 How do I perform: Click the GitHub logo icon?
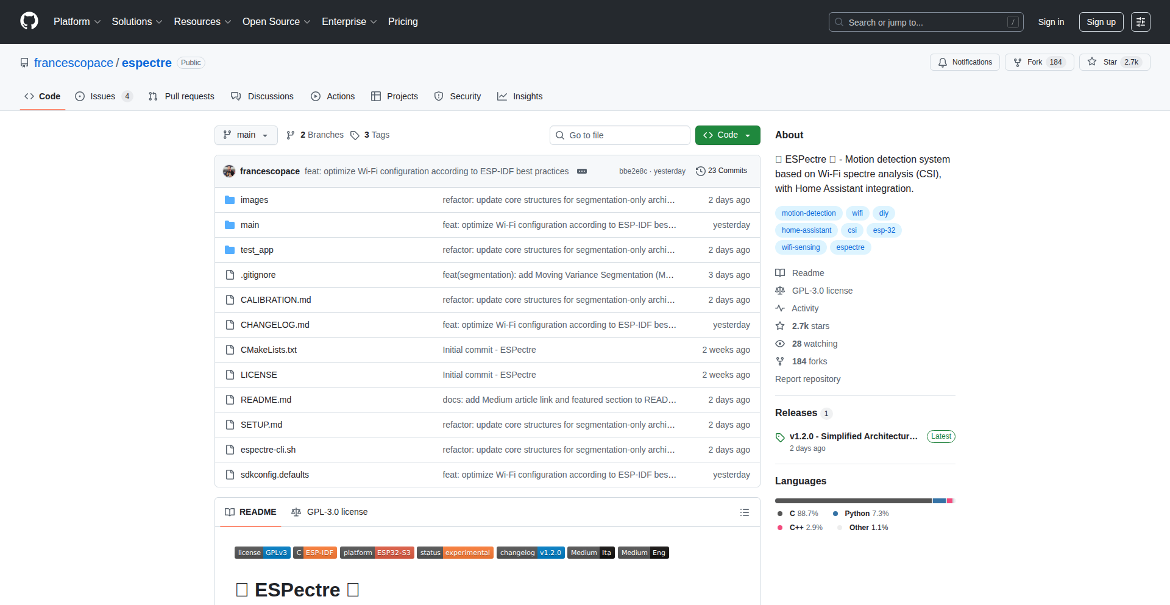[x=29, y=21]
